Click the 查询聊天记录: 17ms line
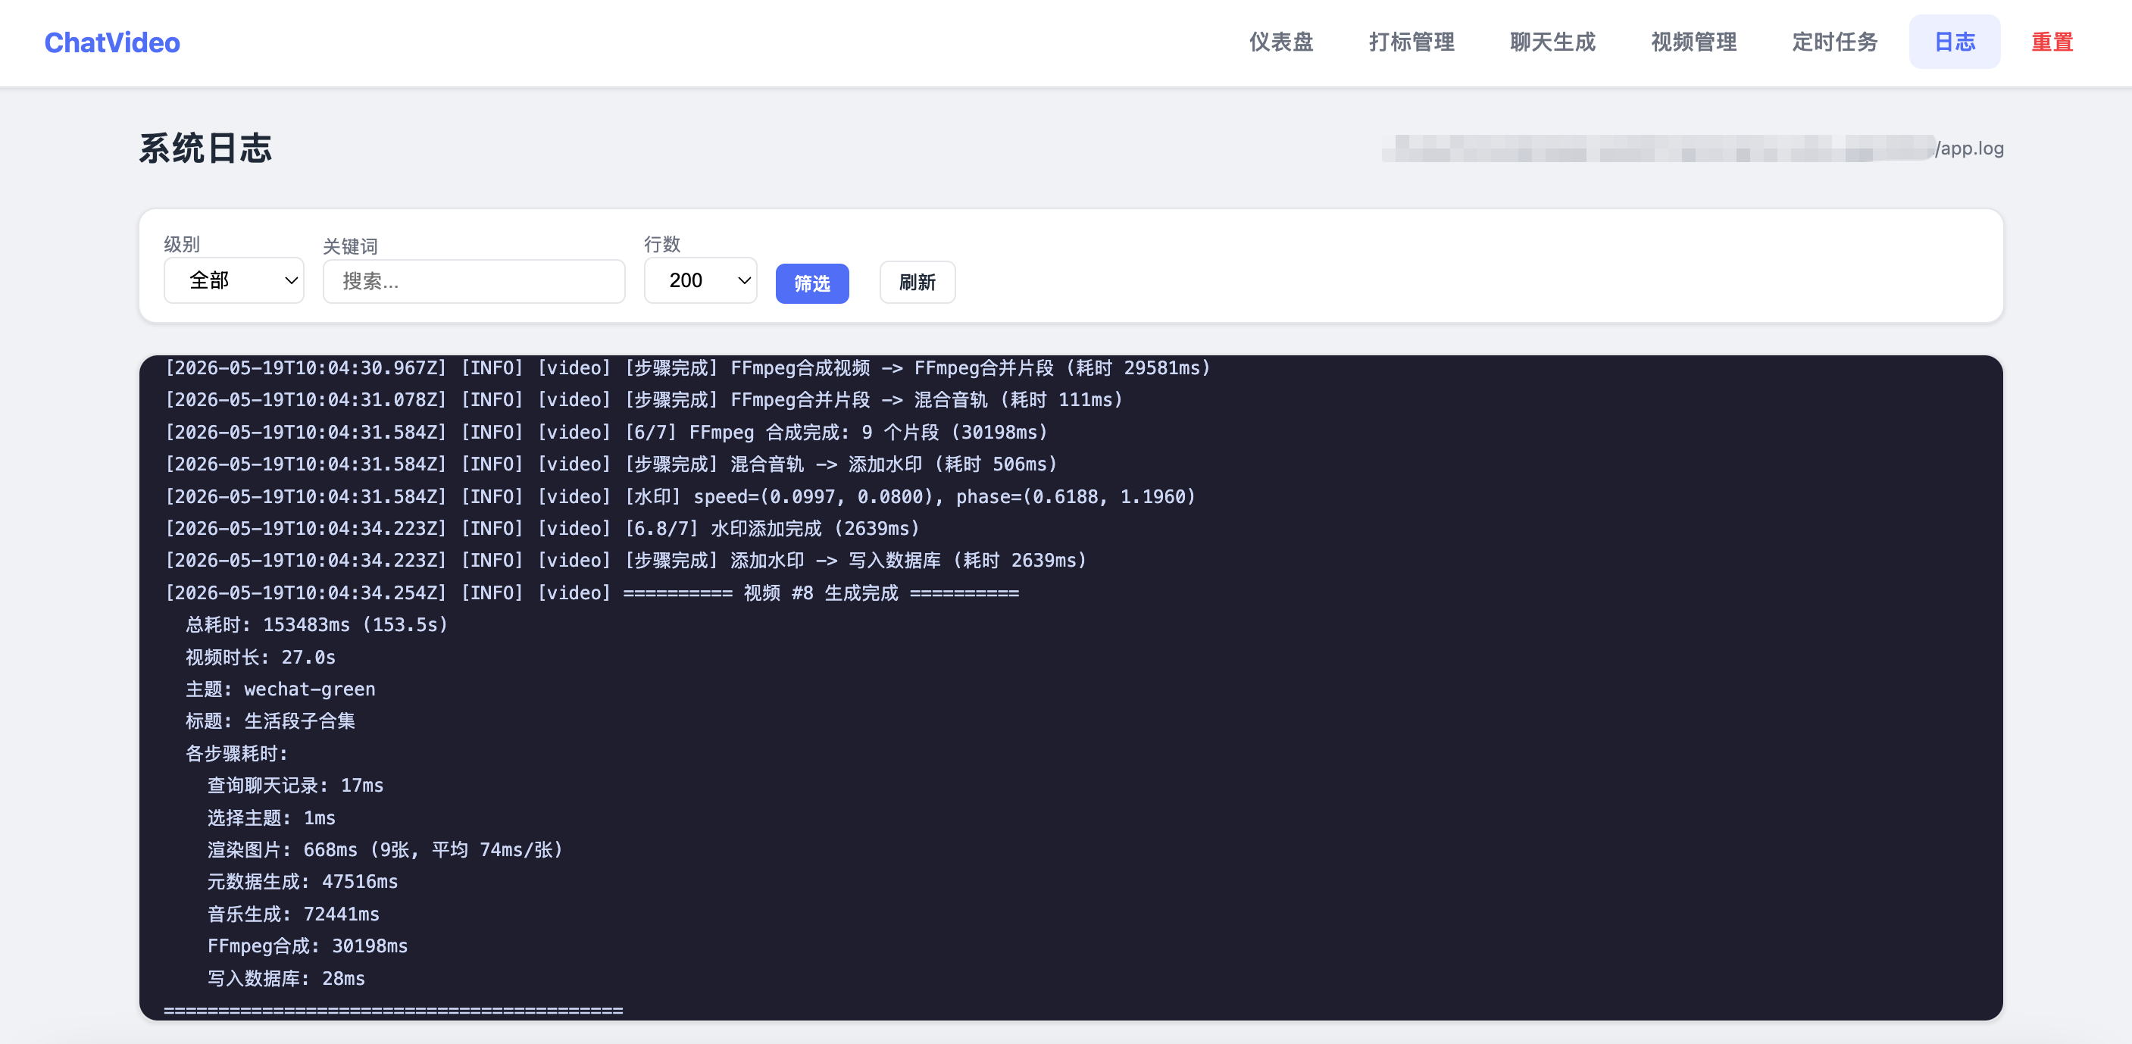The height and width of the screenshot is (1044, 2132). pos(295,786)
